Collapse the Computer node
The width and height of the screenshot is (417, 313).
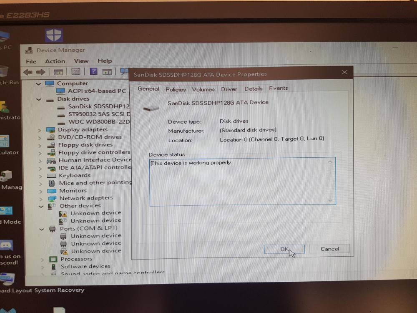click(x=38, y=84)
